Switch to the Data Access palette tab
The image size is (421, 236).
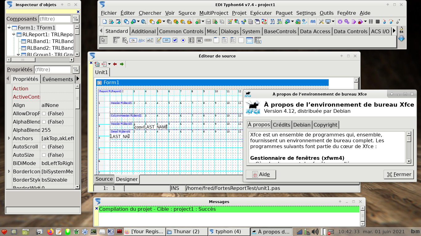coord(315,31)
